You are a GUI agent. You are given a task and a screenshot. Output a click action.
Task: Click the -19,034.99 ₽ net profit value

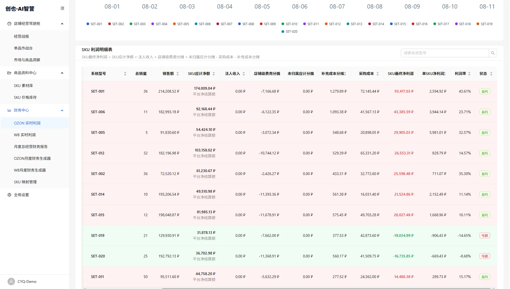pos(403,235)
